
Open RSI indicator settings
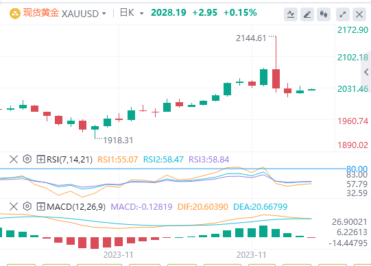click(x=27, y=159)
